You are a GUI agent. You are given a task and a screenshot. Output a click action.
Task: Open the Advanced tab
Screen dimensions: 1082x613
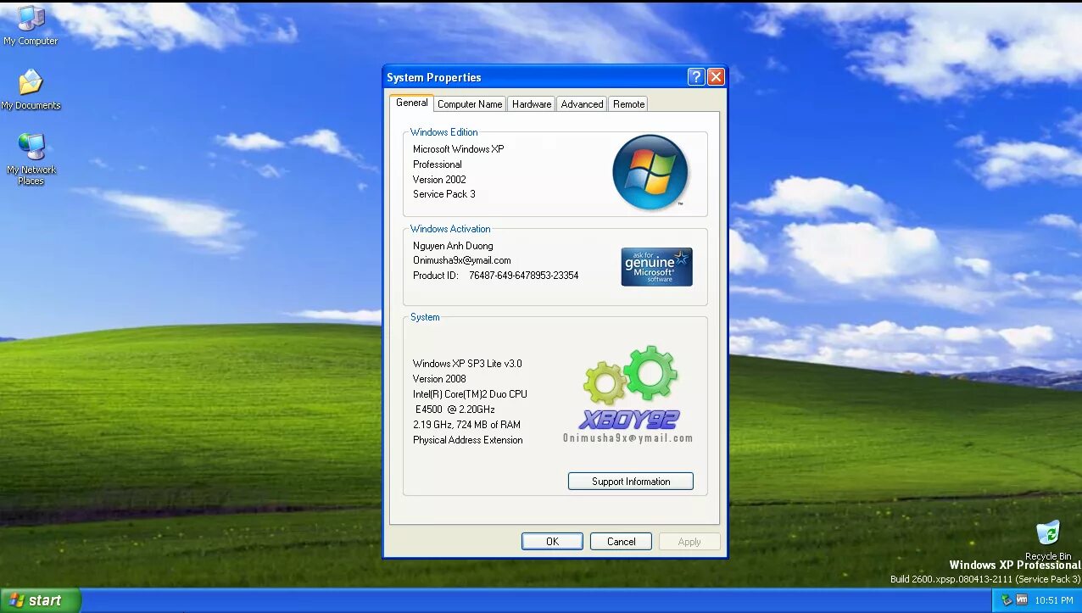point(582,104)
